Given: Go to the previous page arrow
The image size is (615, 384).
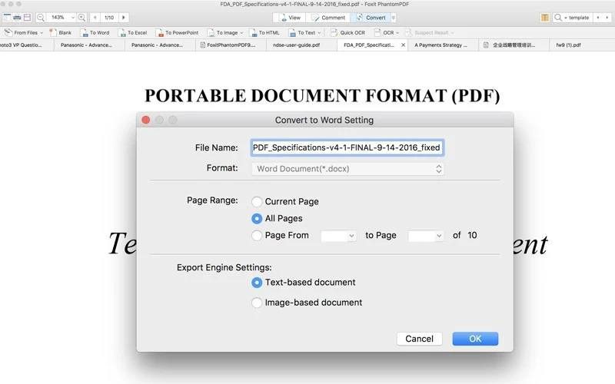Looking at the screenshot, I should coord(95,17).
